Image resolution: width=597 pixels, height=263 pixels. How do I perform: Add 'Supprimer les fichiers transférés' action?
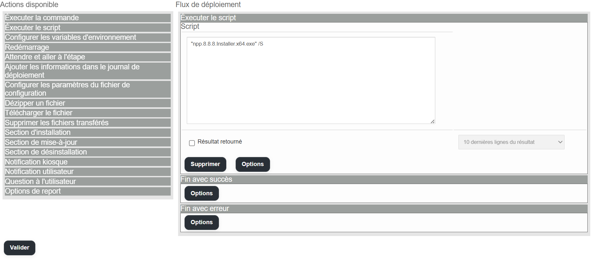(x=87, y=123)
